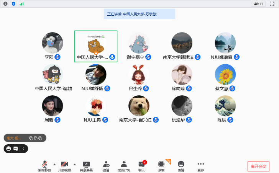
Task: Open the Emoji (表情) reactions
Action: [181, 166]
